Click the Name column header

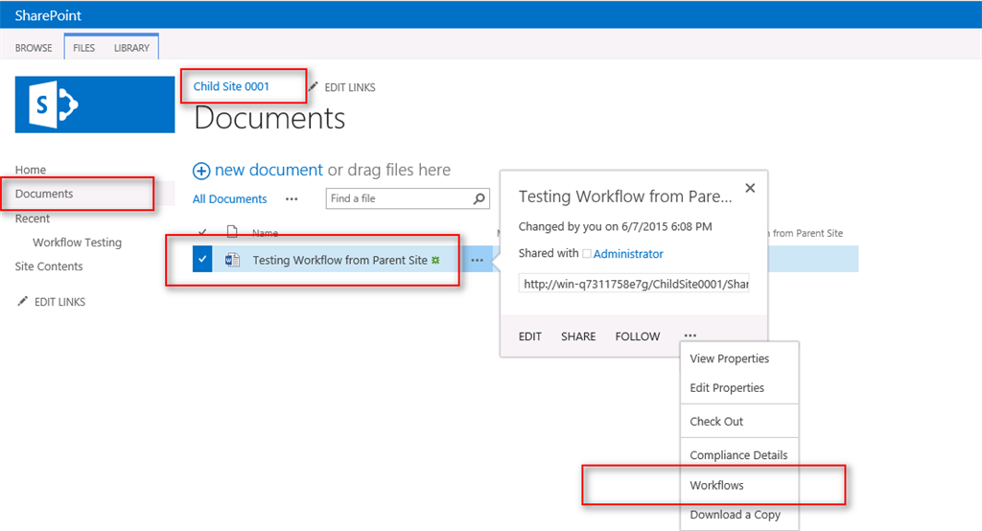click(265, 233)
